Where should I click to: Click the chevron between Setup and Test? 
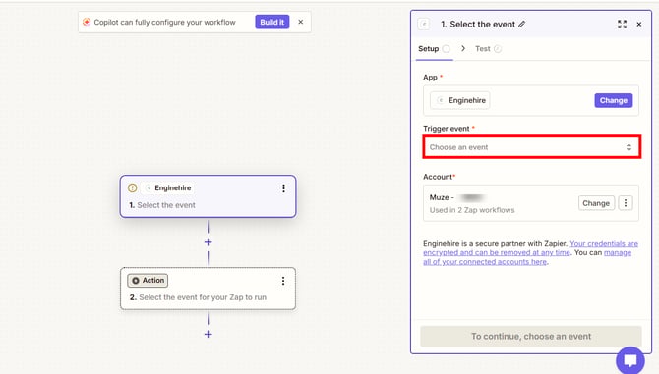coord(463,49)
